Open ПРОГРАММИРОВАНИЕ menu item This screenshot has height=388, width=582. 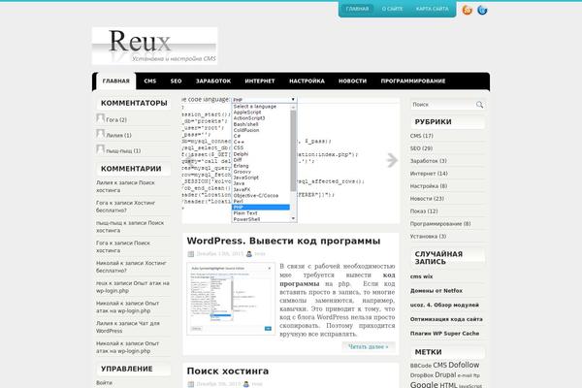click(x=413, y=81)
